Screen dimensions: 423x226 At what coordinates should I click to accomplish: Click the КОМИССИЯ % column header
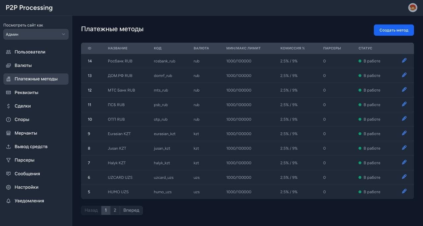coord(292,48)
